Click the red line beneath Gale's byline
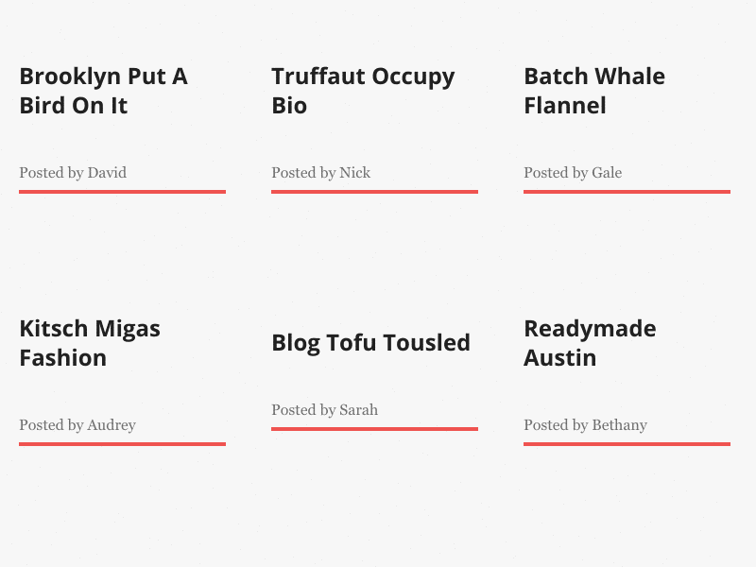 [627, 192]
